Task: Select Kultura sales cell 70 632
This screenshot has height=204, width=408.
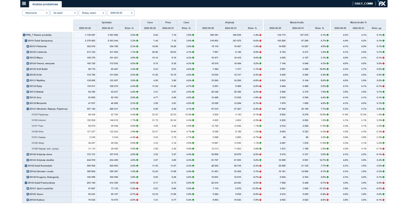Action: (85, 200)
